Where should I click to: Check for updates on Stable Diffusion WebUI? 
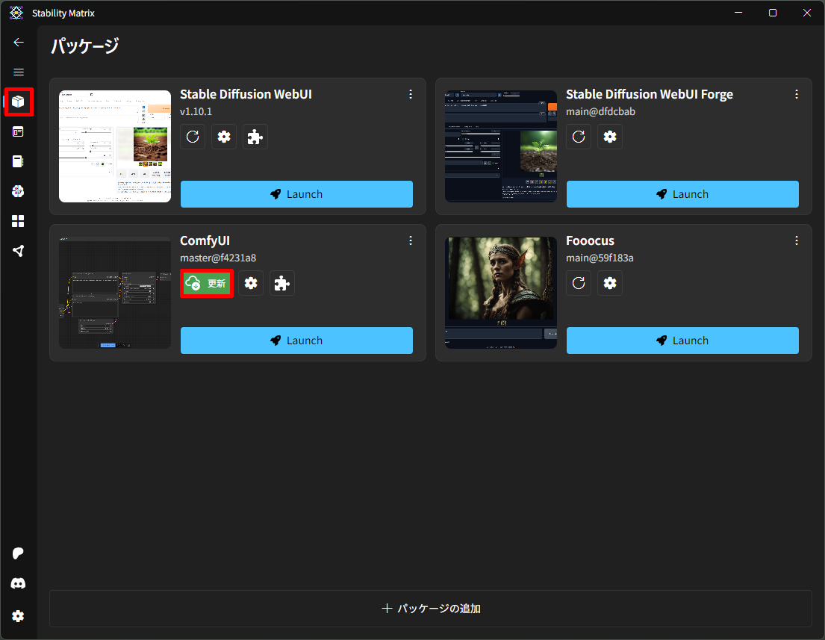193,137
